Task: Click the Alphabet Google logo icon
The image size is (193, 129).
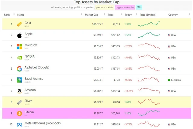Action: coord(19,69)
